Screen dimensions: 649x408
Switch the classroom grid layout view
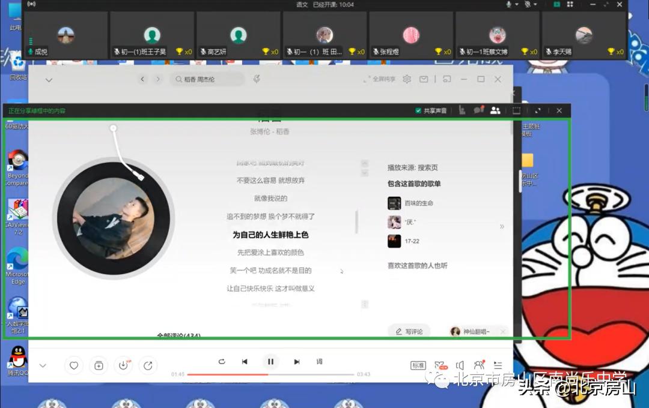click(x=570, y=4)
